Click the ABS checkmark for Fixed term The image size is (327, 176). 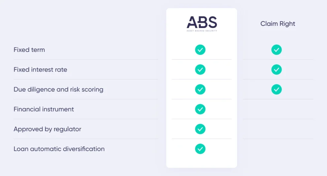(x=200, y=50)
